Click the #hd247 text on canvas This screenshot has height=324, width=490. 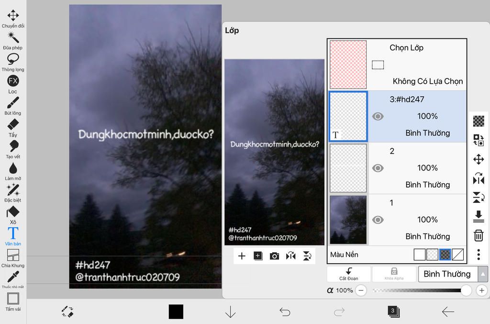tap(92, 265)
